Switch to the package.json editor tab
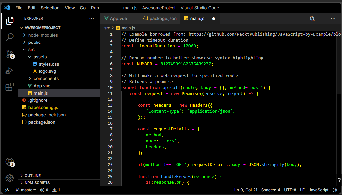342x195 pixels. [160, 18]
